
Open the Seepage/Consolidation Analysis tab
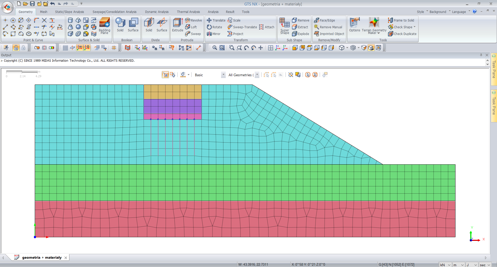(x=114, y=12)
